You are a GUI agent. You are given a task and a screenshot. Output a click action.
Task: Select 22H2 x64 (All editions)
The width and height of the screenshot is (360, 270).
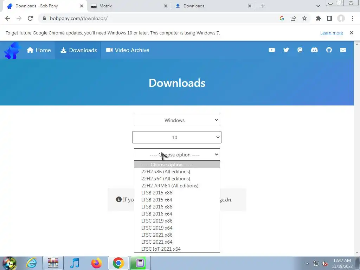pos(177,179)
